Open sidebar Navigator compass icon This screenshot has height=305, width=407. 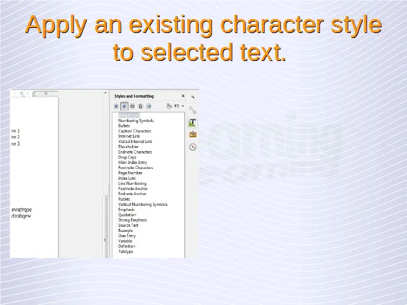(x=193, y=147)
